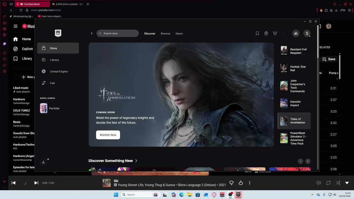354x199 pixels.
Task: Toggle shuffle in YouTube Music player
Action: point(338,183)
